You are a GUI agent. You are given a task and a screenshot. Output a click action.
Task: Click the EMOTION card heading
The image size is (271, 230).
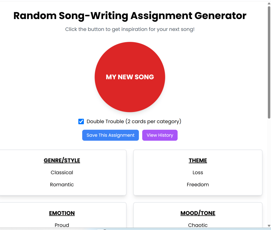(62, 213)
